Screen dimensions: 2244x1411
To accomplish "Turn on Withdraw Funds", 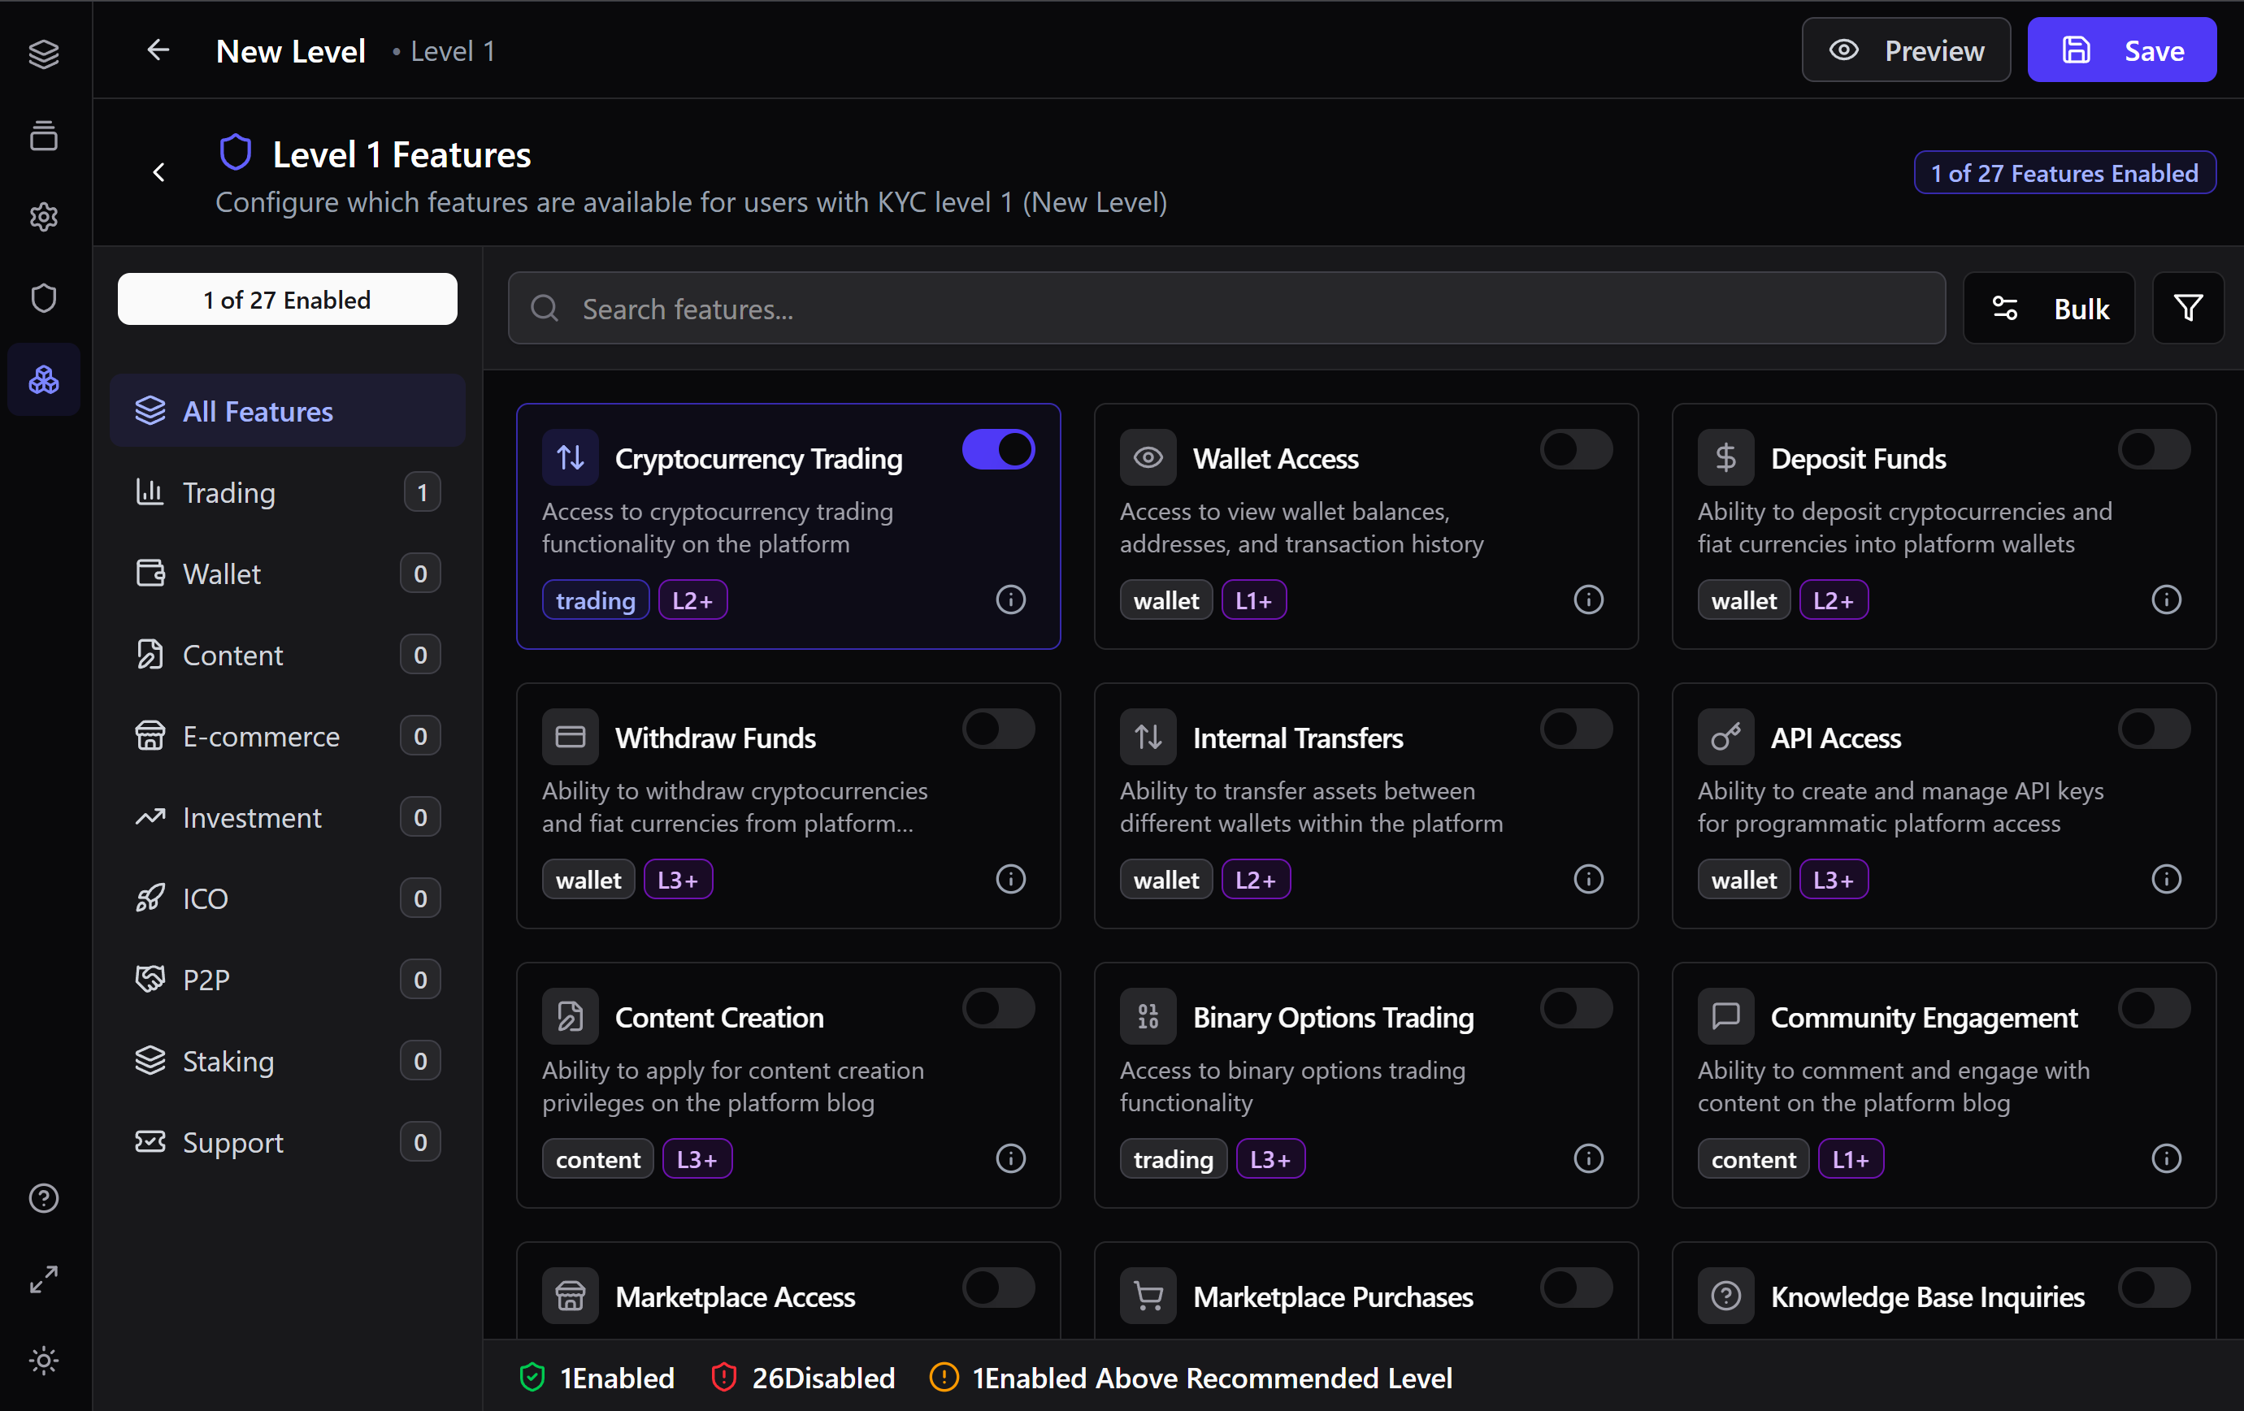I will click(x=998, y=729).
